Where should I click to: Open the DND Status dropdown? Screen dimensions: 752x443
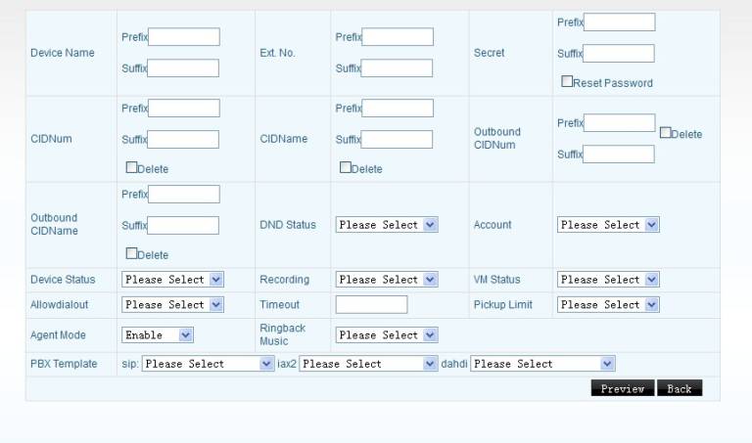[386, 225]
